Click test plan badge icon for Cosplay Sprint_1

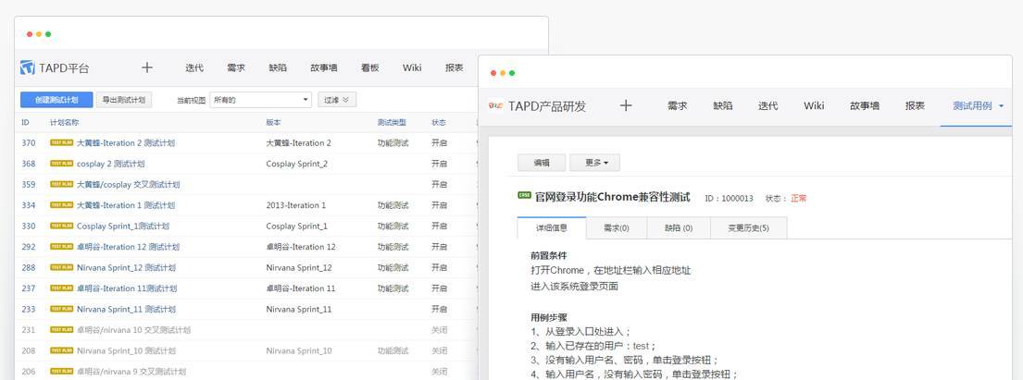[x=61, y=227]
